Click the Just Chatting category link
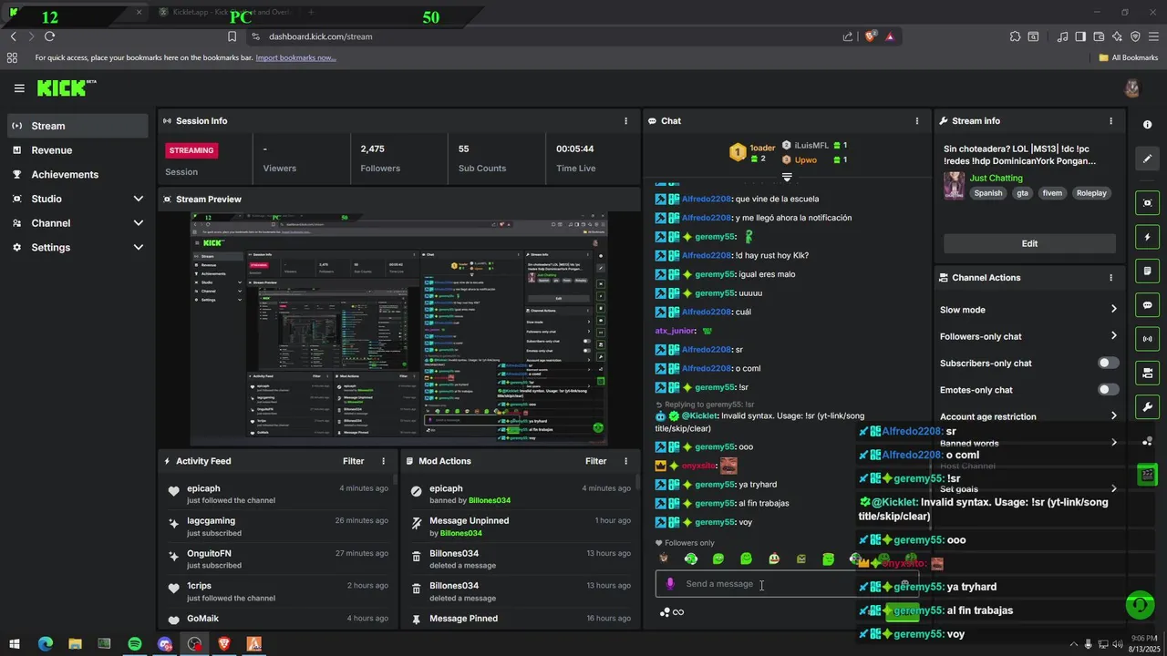The width and height of the screenshot is (1167, 656). pos(996,178)
